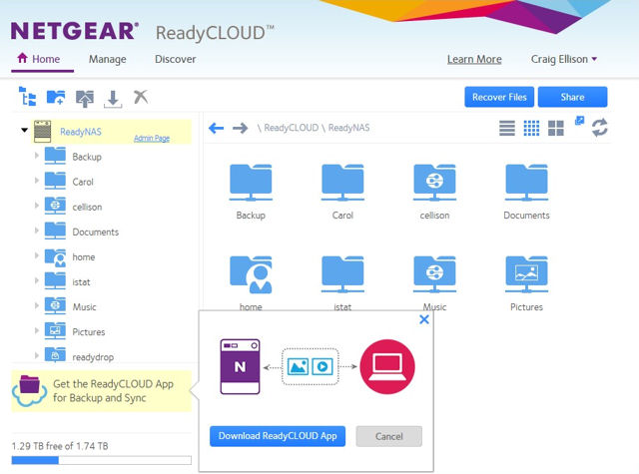Go back with the left arrow
639x474 pixels.
[216, 129]
